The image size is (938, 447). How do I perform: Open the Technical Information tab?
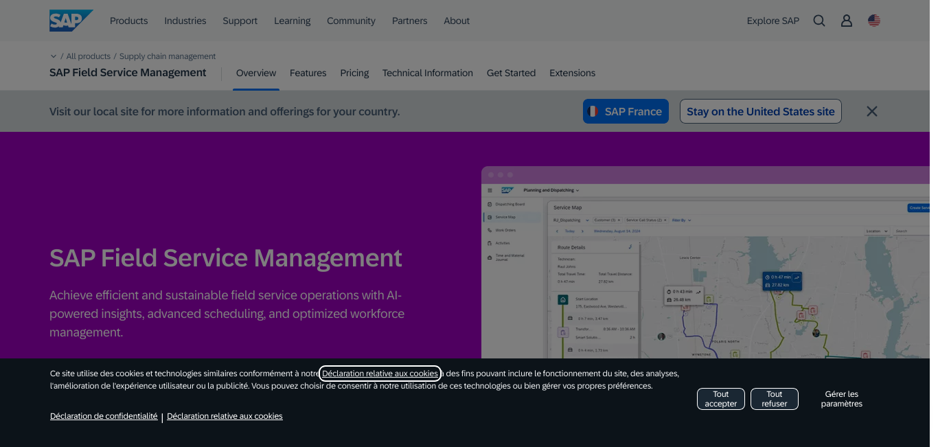coord(428,73)
